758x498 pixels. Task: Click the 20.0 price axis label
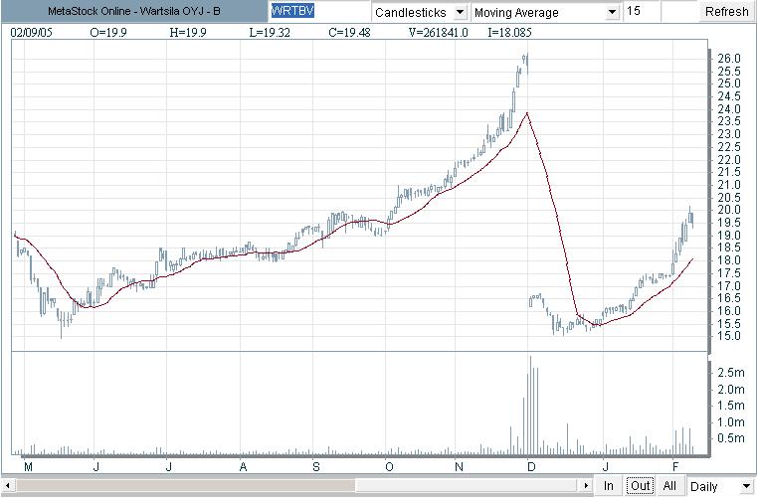click(729, 210)
